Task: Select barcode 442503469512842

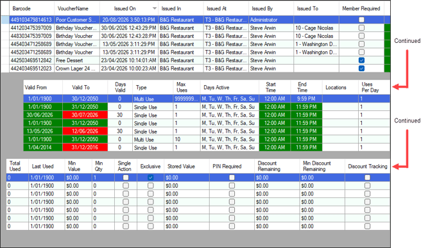Action: [x=31, y=60]
